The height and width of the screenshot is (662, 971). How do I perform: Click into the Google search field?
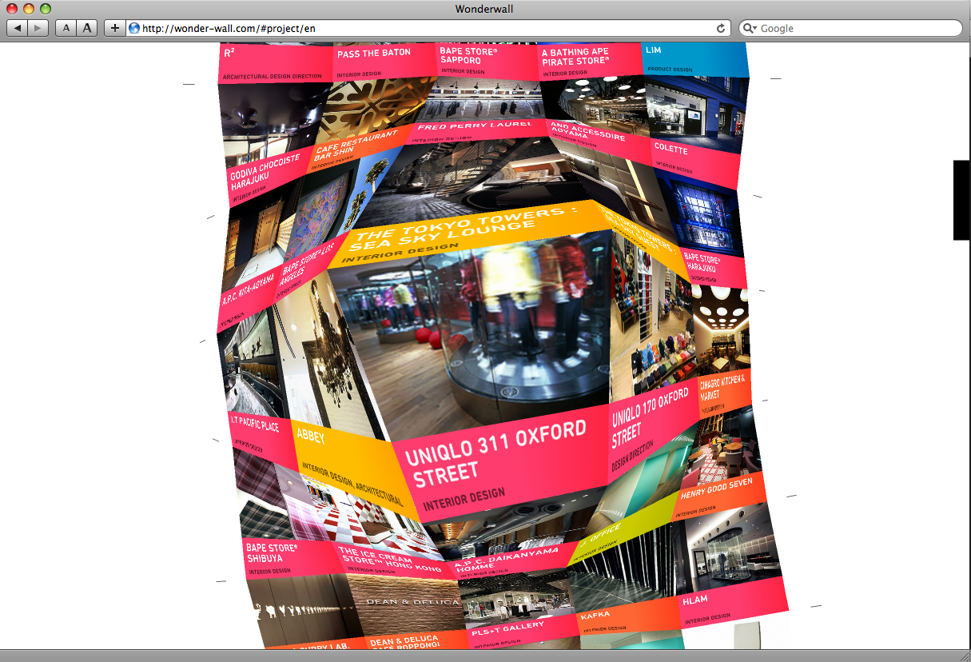click(x=850, y=28)
